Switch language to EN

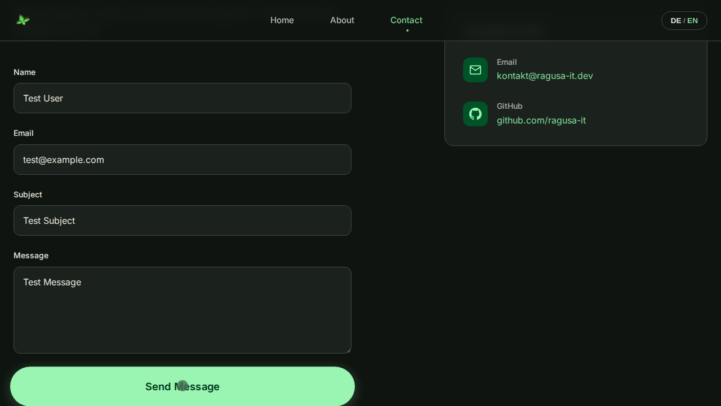[692, 21]
